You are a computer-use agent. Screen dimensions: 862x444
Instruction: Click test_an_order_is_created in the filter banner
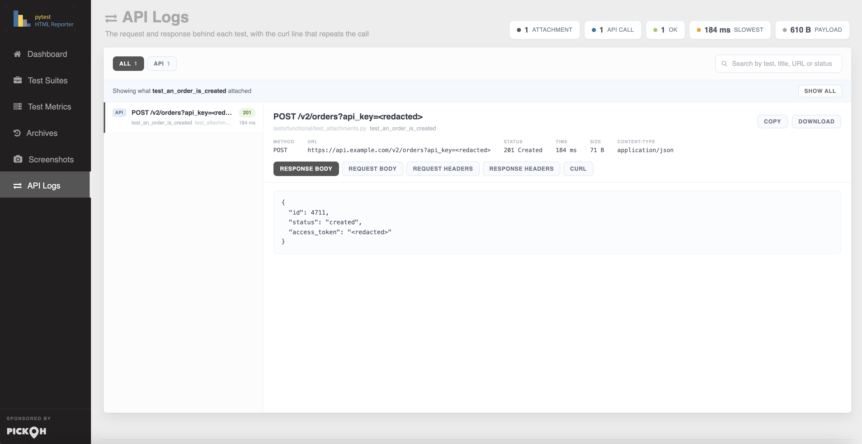point(189,91)
